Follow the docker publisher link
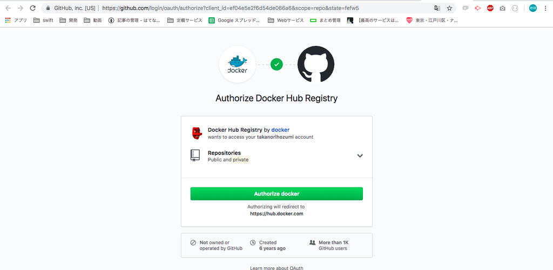Screen dimensions: 553x270 (x=280, y=130)
